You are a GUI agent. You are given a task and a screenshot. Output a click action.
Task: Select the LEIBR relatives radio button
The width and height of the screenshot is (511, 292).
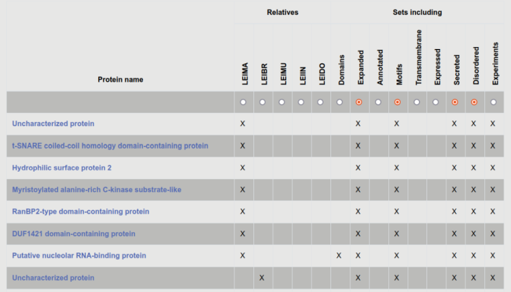[262, 102]
